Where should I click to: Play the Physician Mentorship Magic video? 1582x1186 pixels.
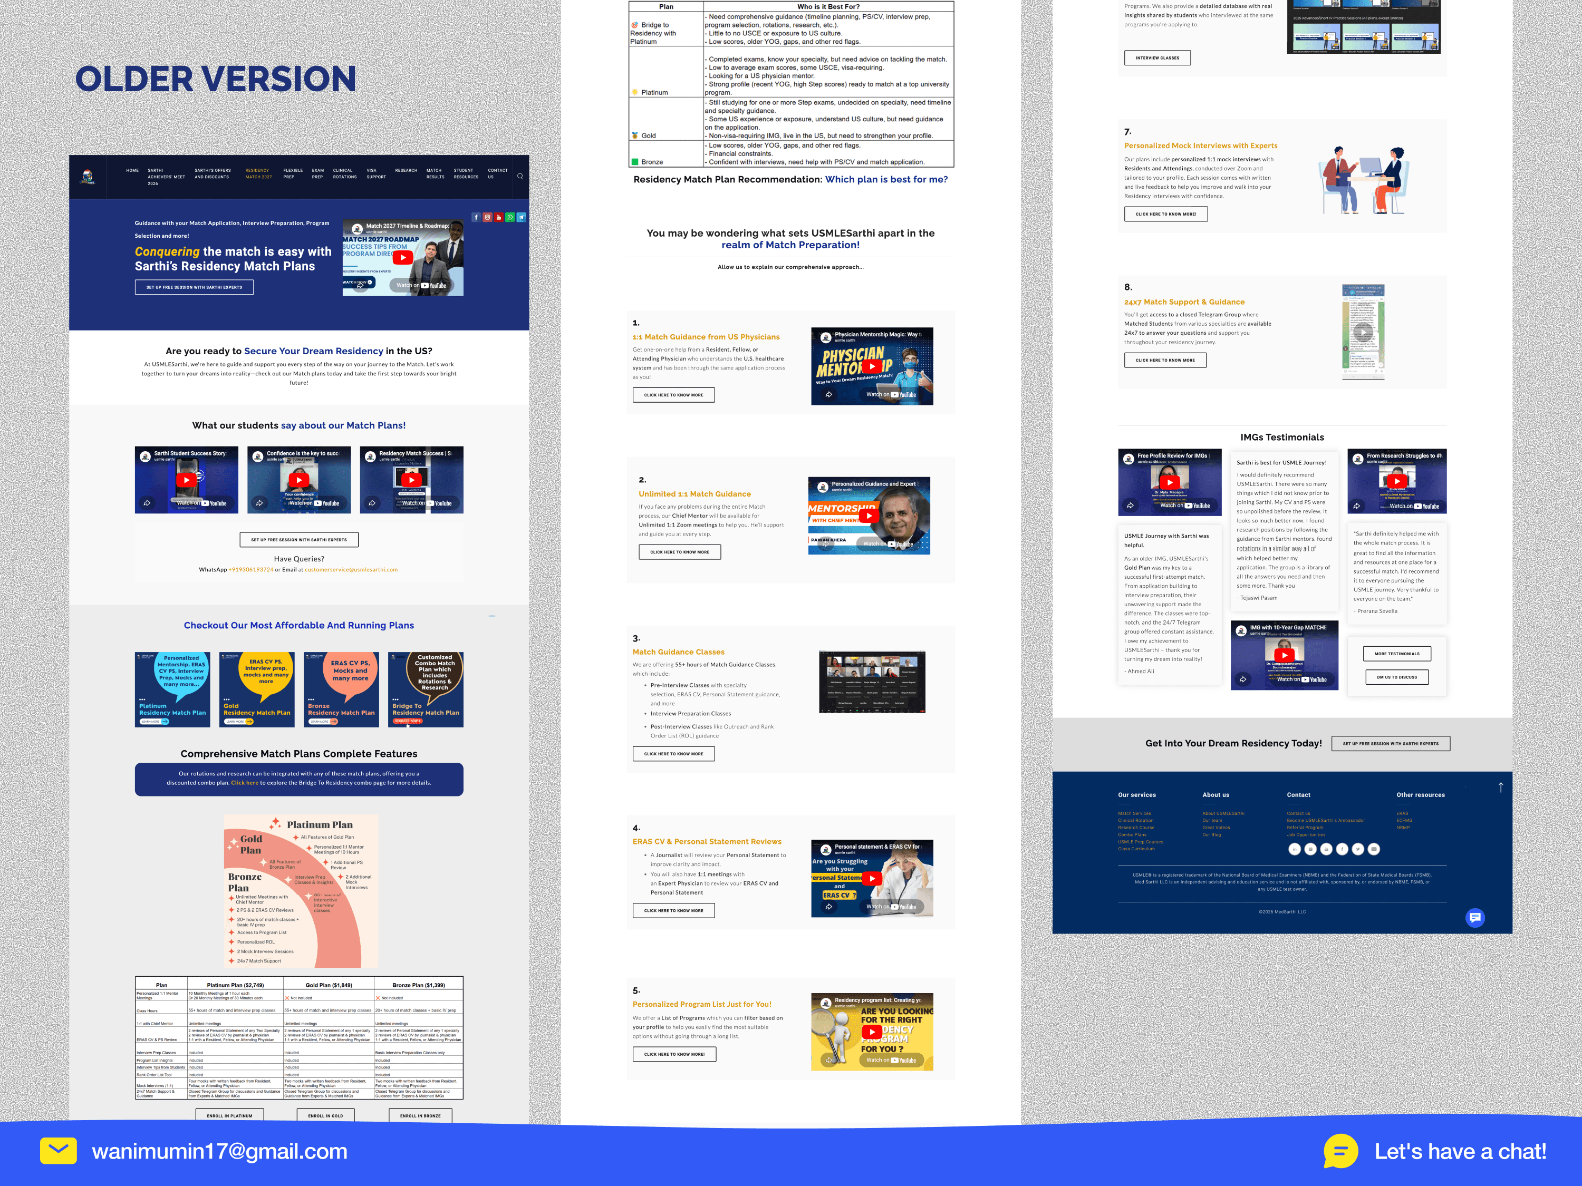(872, 366)
